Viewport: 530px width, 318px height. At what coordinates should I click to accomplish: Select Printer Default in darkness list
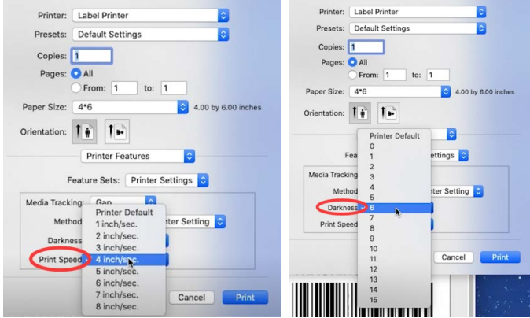395,136
